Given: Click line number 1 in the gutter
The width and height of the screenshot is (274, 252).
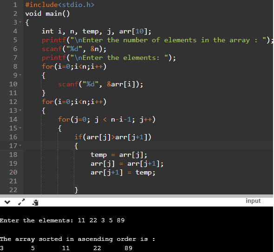Looking at the screenshot, I should coord(15,5).
